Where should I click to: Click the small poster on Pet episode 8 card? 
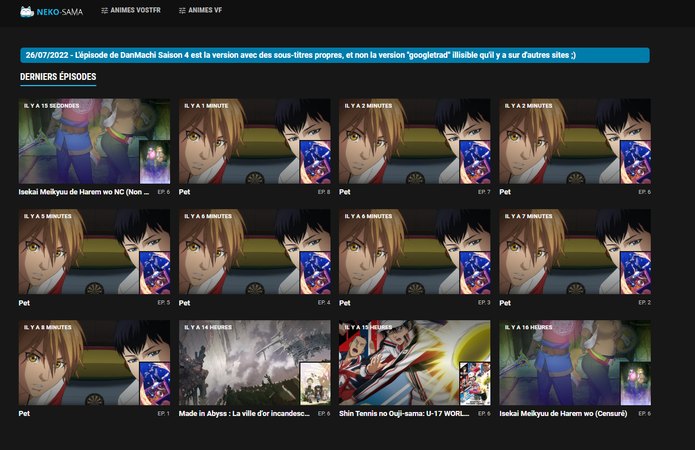pyautogui.click(x=315, y=162)
